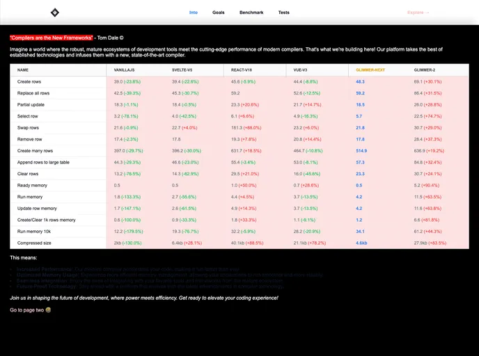
Task: Click Glimmer-Next Run memory 10k value 34.1
Action: (360, 232)
